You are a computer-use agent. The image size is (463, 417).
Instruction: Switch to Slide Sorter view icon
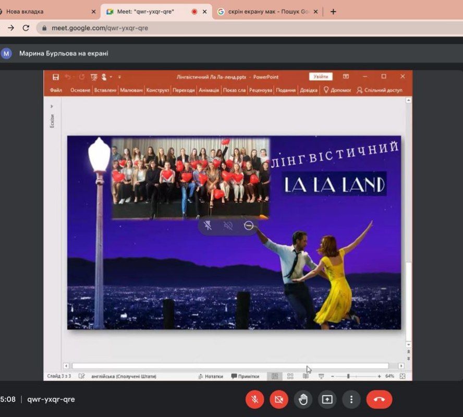click(290, 376)
